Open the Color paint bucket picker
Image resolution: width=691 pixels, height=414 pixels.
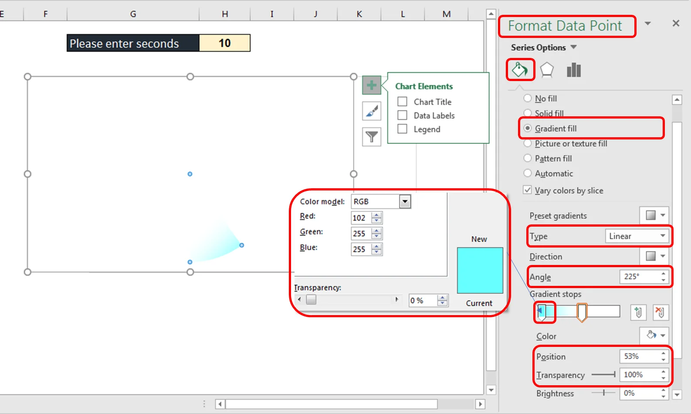[654, 335]
